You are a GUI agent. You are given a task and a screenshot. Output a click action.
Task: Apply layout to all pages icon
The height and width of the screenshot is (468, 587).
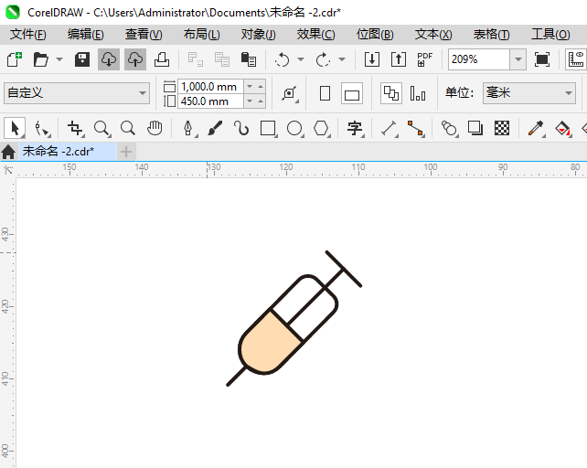[391, 93]
